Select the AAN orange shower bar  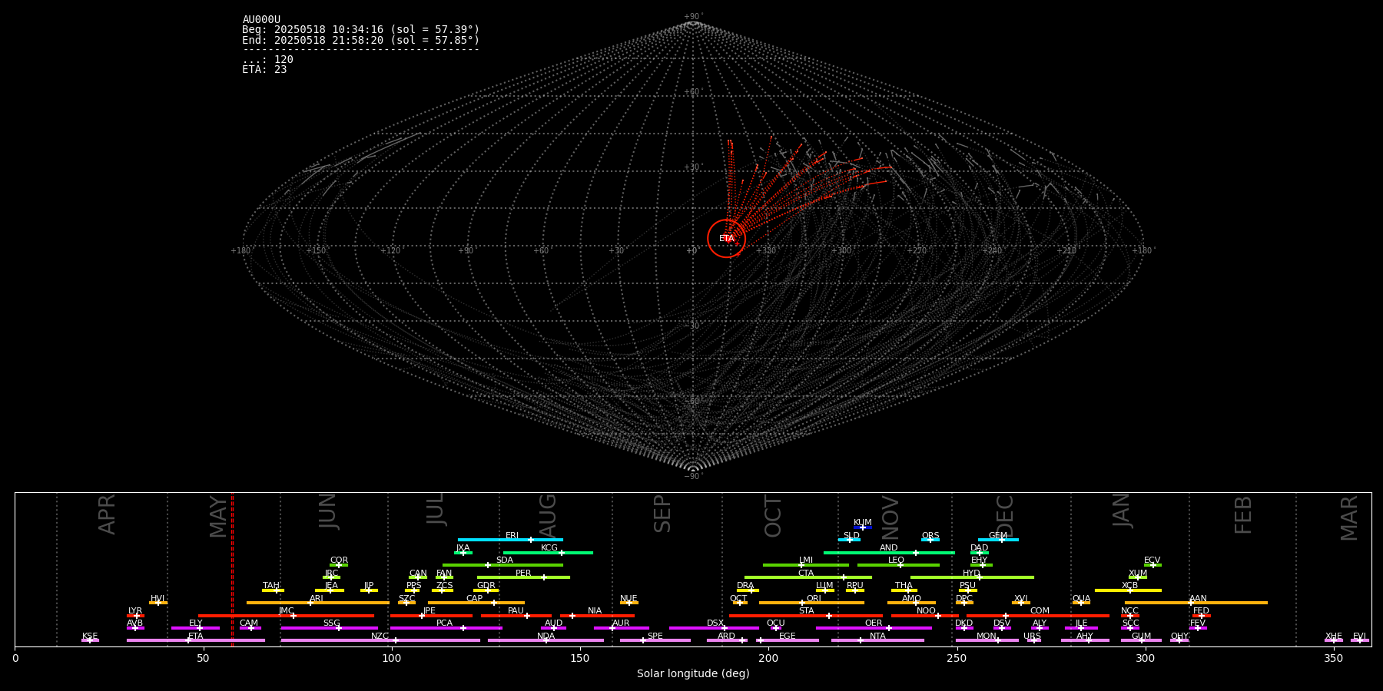click(1196, 603)
